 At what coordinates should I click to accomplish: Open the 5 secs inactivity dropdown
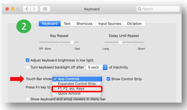pyautogui.click(x=97, y=67)
